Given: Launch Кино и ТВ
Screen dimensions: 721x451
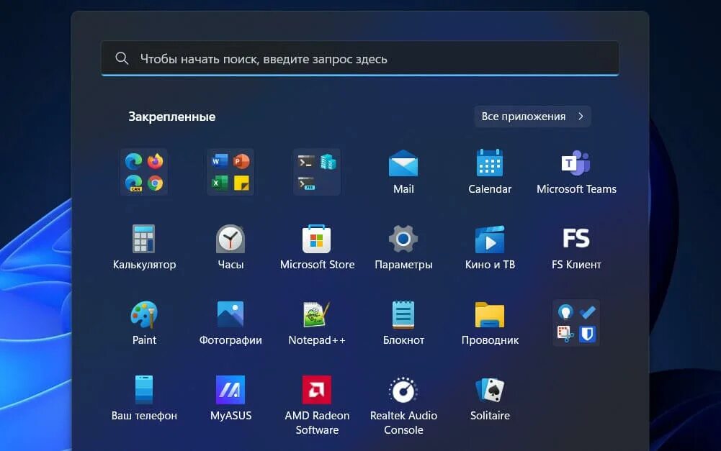Looking at the screenshot, I should click(x=490, y=247).
